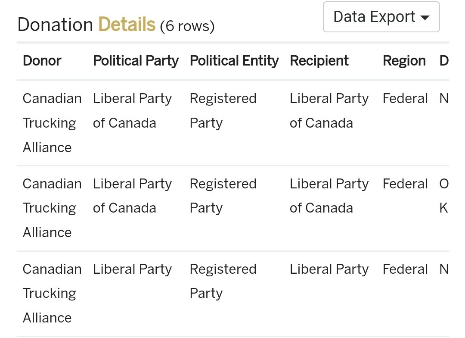Image resolution: width=465 pixels, height=338 pixels.
Task: Click the Political Entity column header
Action: point(234,61)
